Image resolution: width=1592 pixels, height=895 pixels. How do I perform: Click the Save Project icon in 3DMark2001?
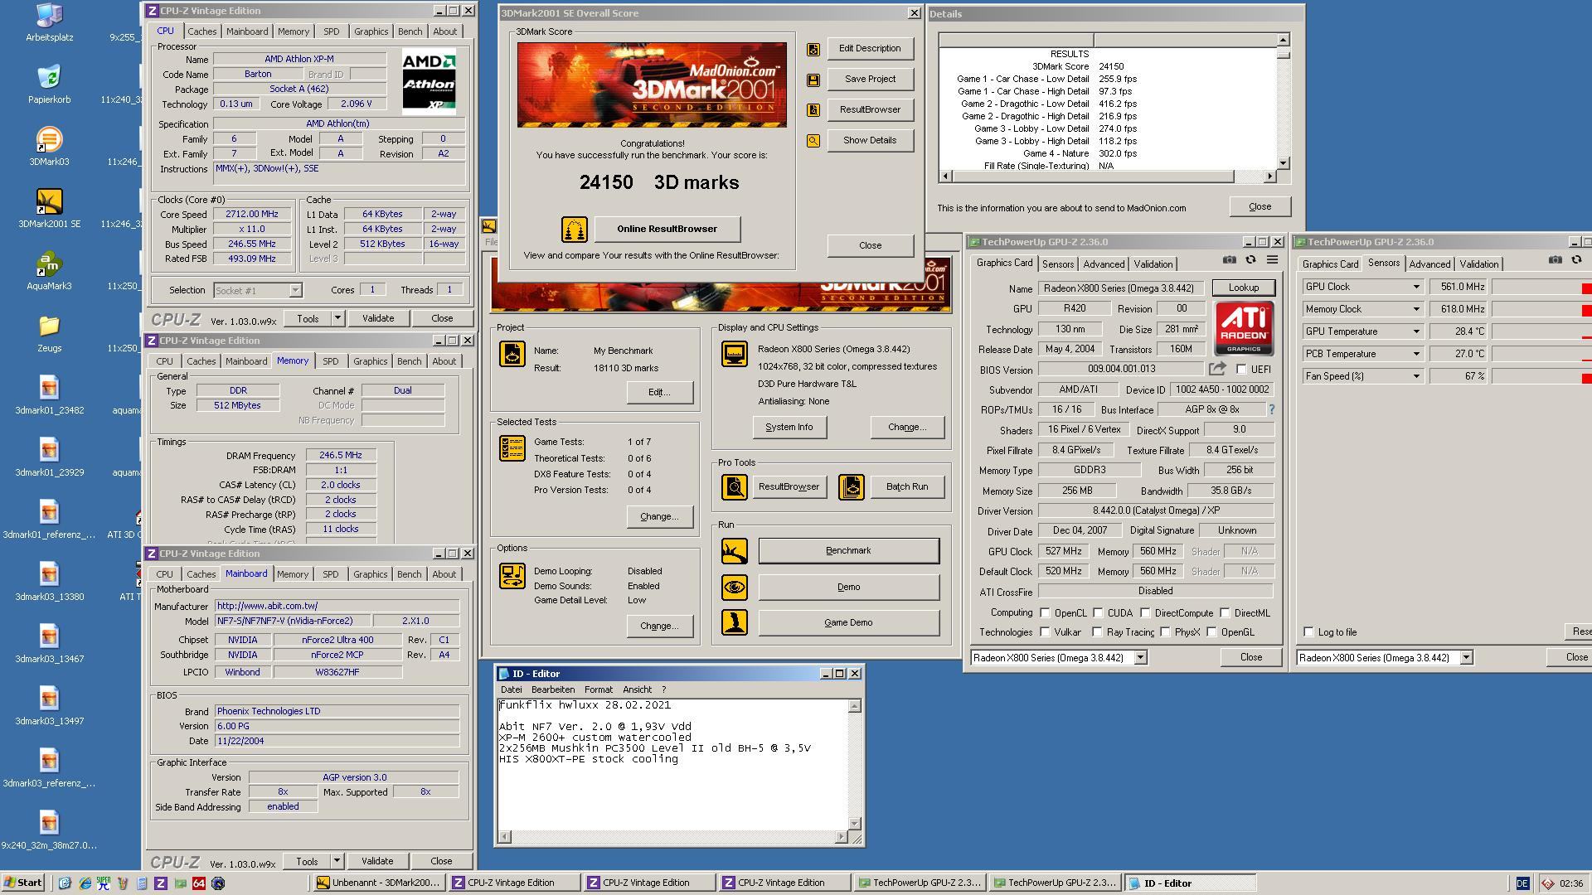(813, 79)
